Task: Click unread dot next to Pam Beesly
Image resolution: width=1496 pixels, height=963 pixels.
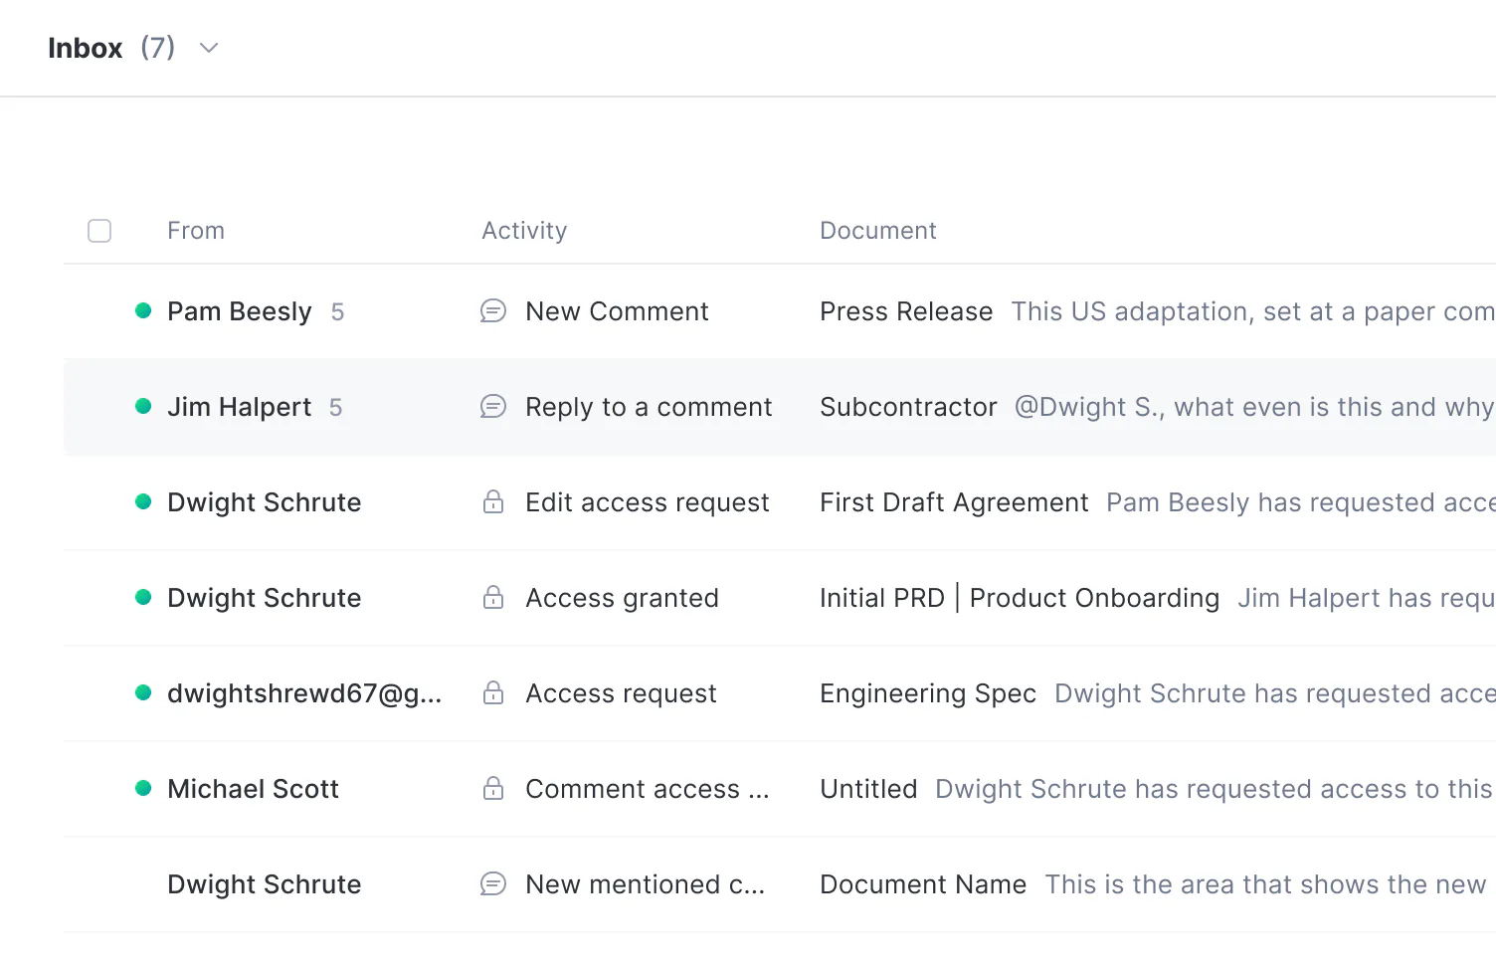Action: point(143,310)
